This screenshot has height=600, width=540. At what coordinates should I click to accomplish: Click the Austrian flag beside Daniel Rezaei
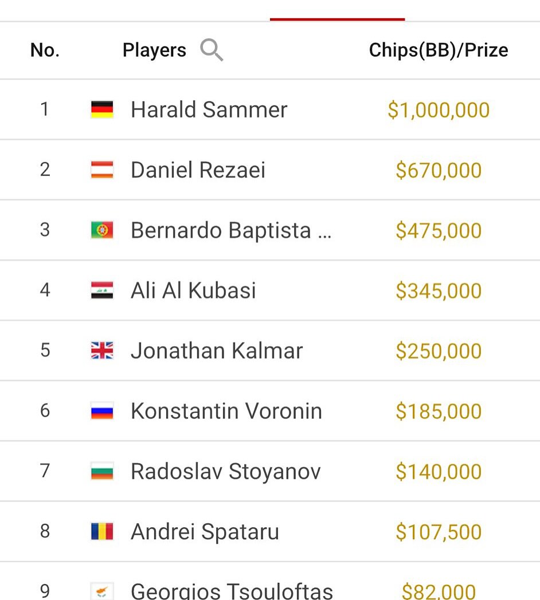102,170
